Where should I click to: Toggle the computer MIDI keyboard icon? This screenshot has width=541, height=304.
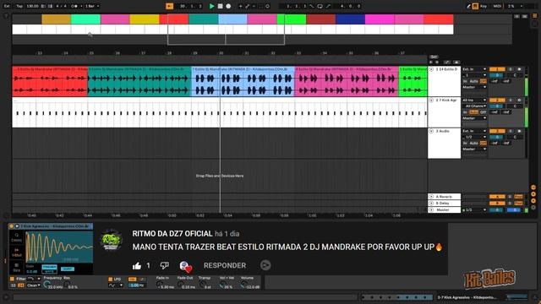click(475, 6)
